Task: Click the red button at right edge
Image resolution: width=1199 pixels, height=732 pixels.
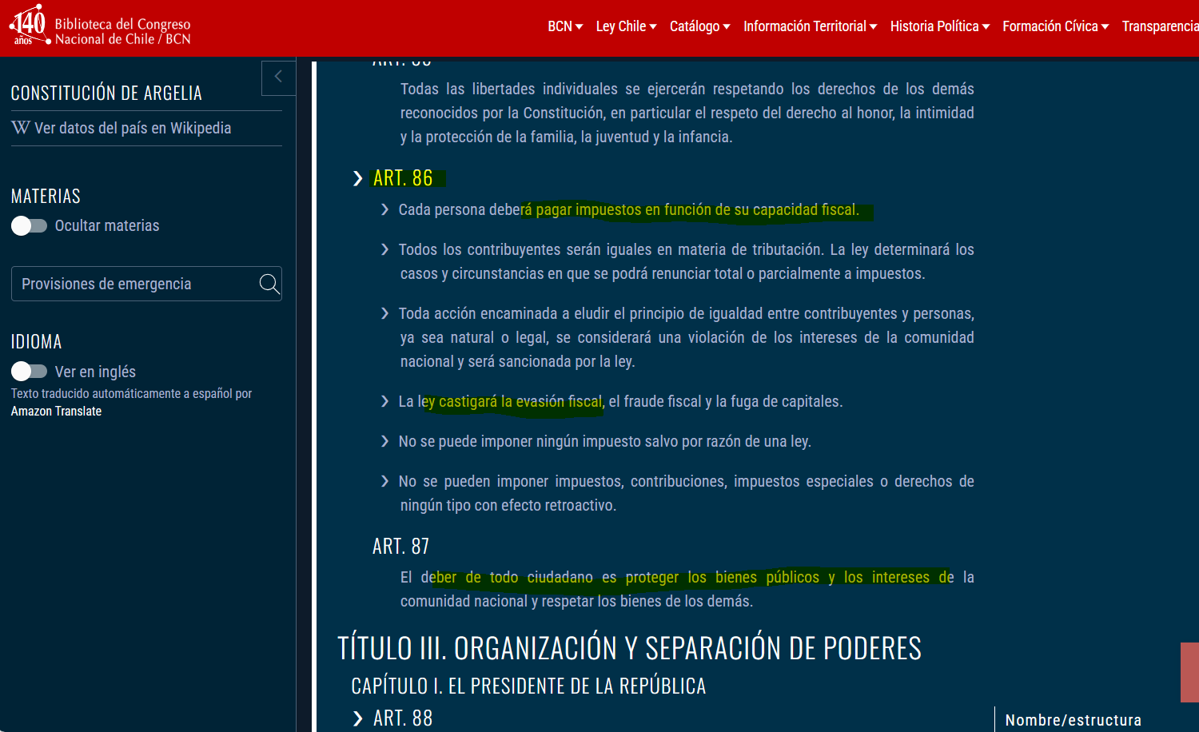Action: (x=1189, y=672)
